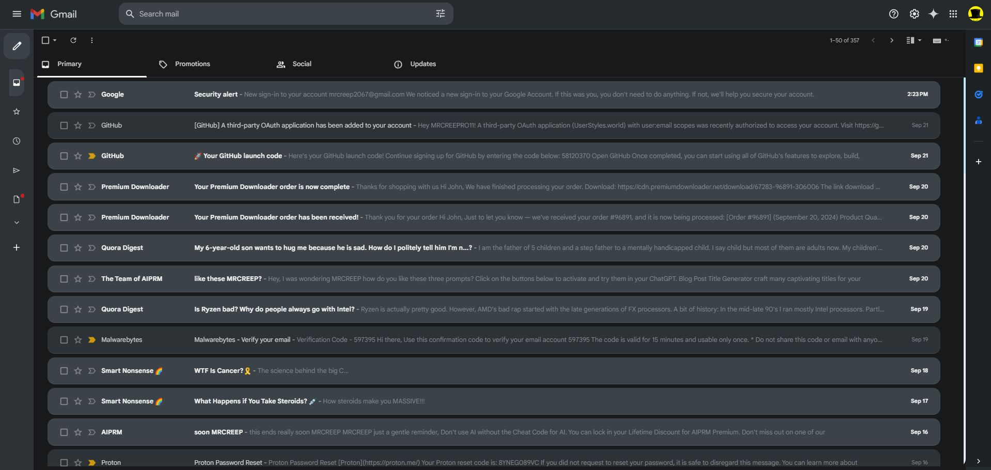991x470 pixels.
Task: Open Snoozed clock icon in sidebar
Action: [17, 141]
